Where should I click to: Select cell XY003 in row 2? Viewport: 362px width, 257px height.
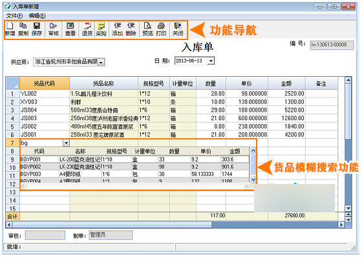45,102
